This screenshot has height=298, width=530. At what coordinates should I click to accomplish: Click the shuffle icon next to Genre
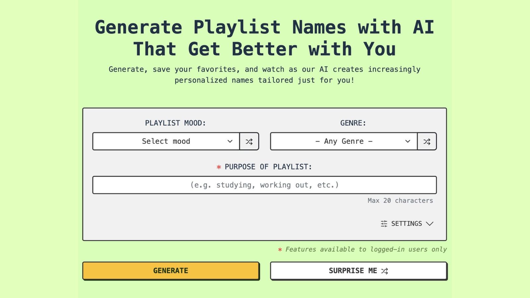tap(426, 141)
